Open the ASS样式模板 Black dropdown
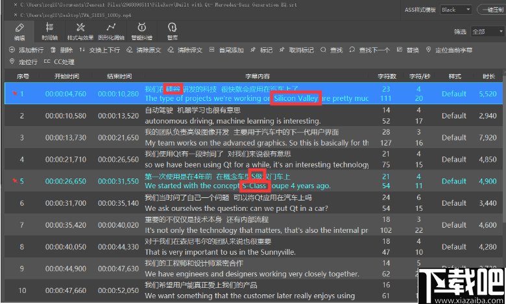This screenshot has width=506, height=304. 455,10
